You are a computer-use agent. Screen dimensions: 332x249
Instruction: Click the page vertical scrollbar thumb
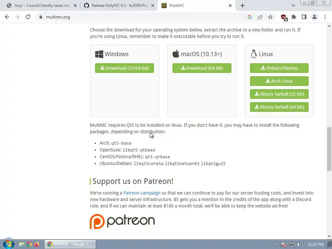pyautogui.click(x=329, y=149)
